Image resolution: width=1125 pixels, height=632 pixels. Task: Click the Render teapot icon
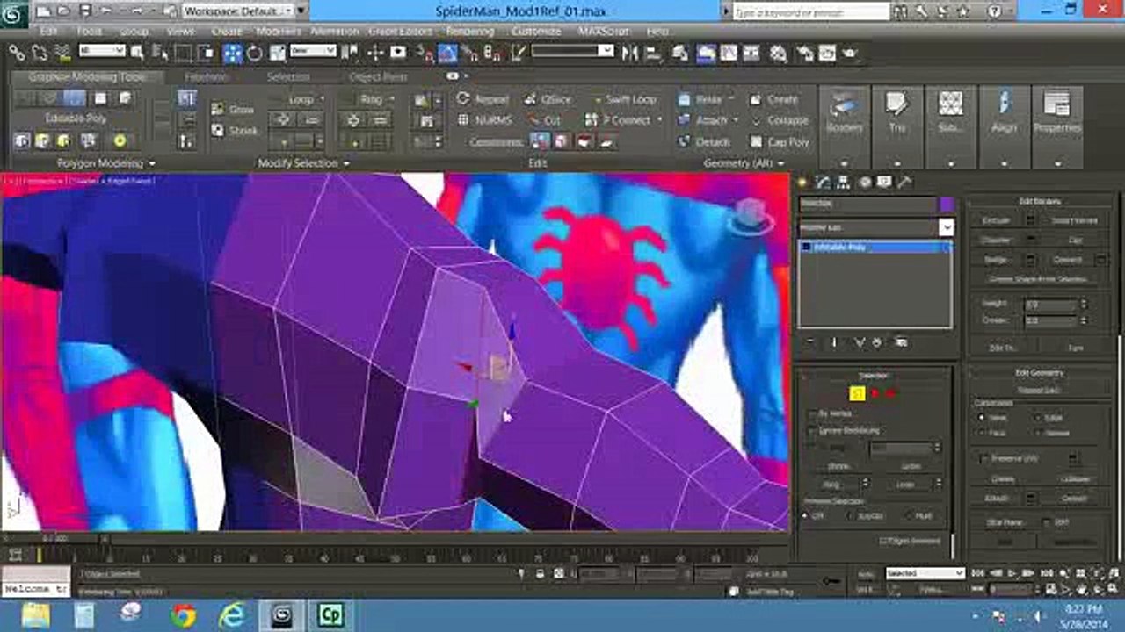tap(850, 53)
